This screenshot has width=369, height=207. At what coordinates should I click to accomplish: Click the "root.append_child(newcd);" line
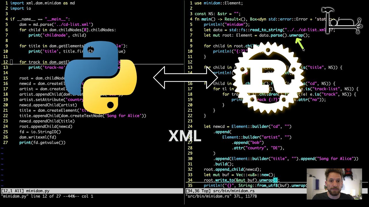(233, 169)
